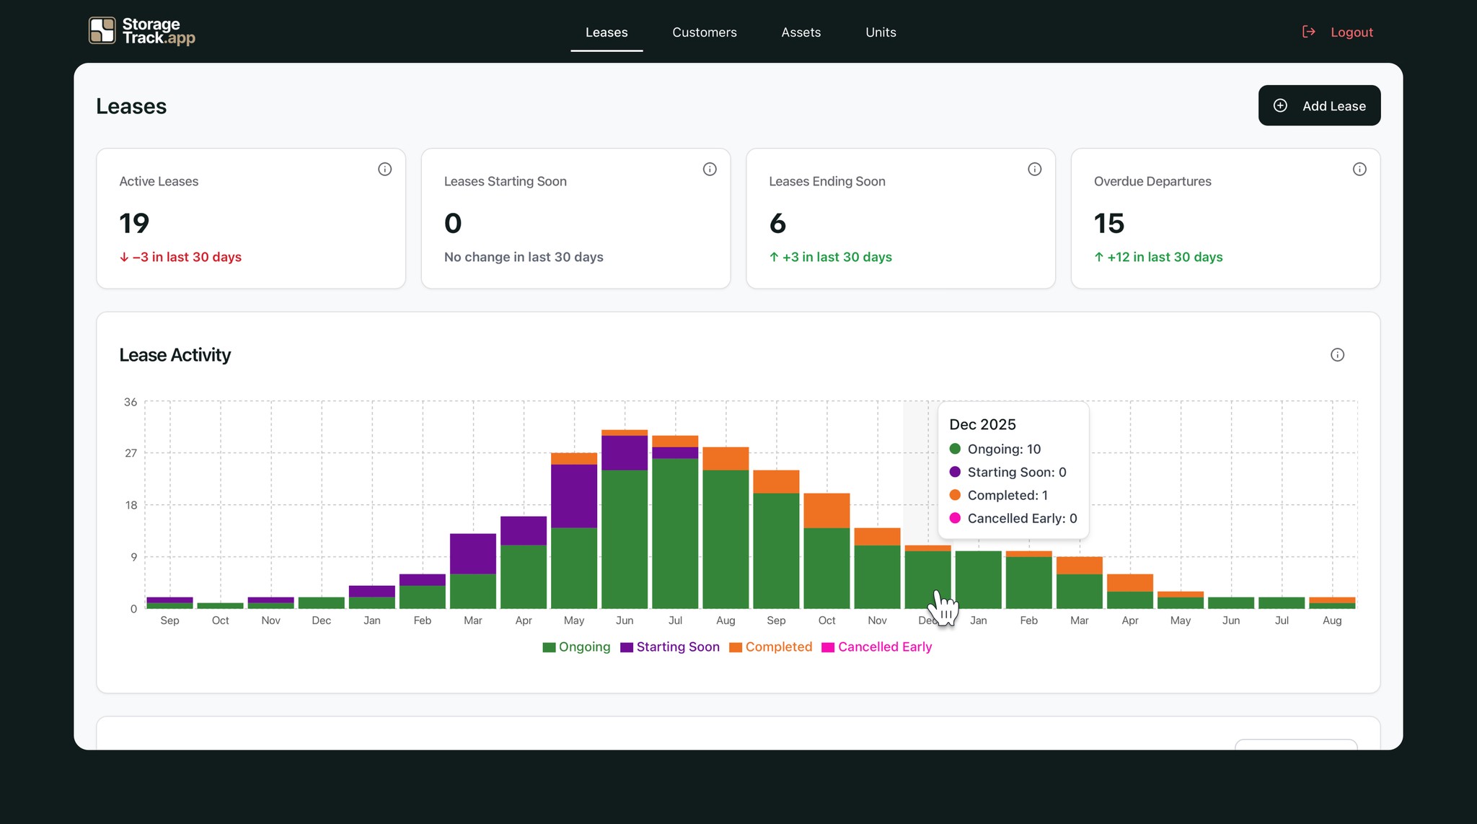
Task: Click the Leases page heading
Action: [131, 106]
